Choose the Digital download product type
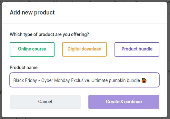This screenshot has height=119, width=170. point(85,49)
